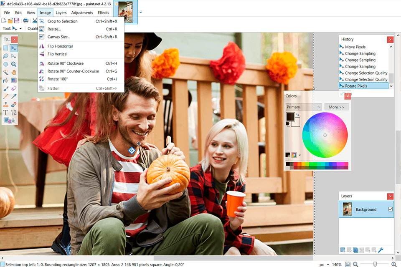
Task: Select the Text tool
Action: 5,112
